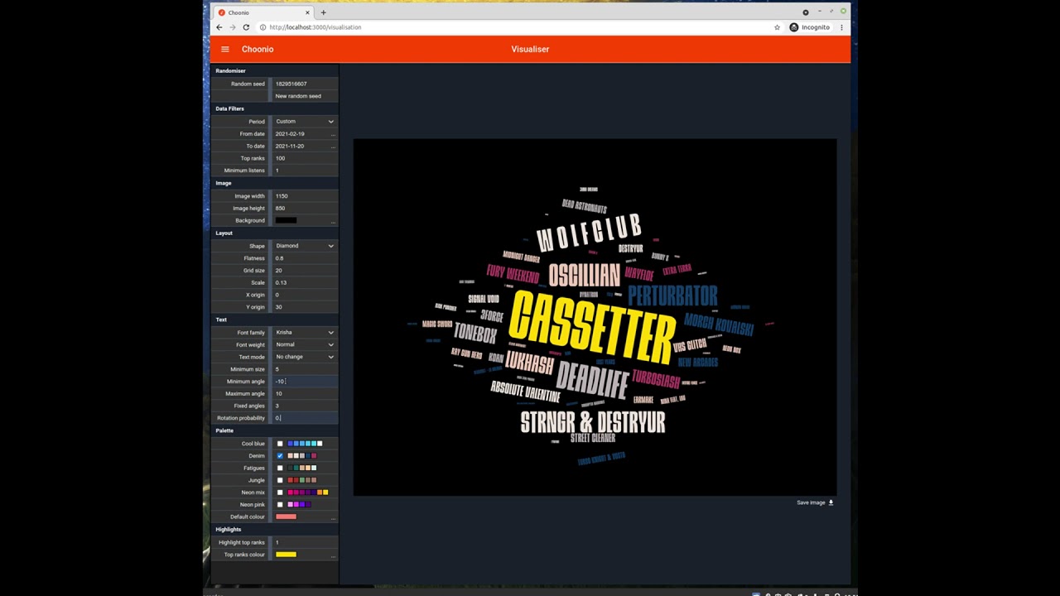The height and width of the screenshot is (596, 1060).
Task: Click the Top ranks colour yellow swatch
Action: click(286, 554)
